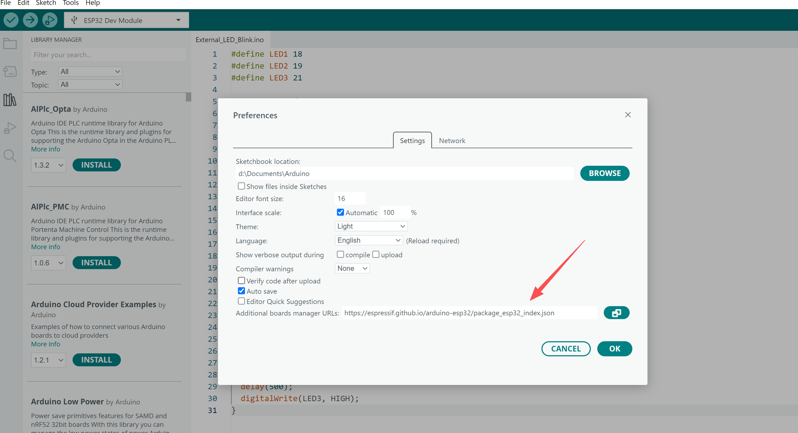Open the Debug panel sidebar icon
The image size is (798, 433).
pyautogui.click(x=10, y=128)
